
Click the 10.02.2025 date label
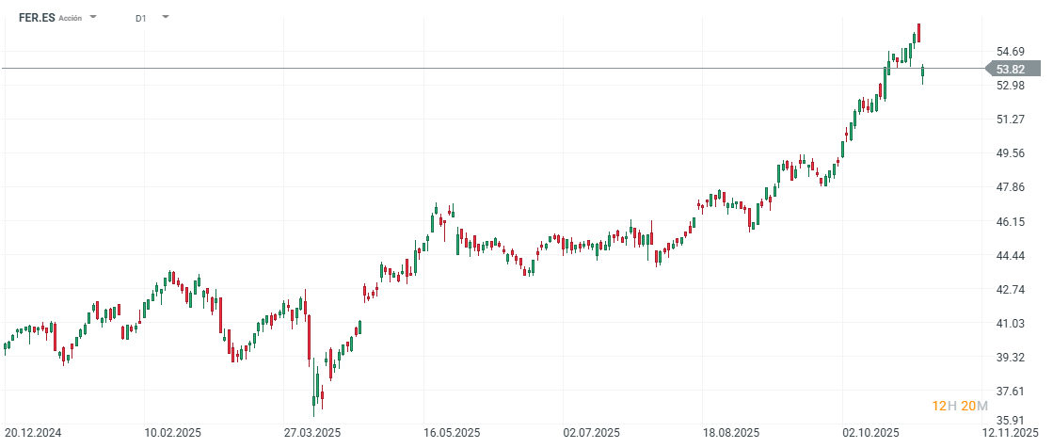pyautogui.click(x=171, y=433)
